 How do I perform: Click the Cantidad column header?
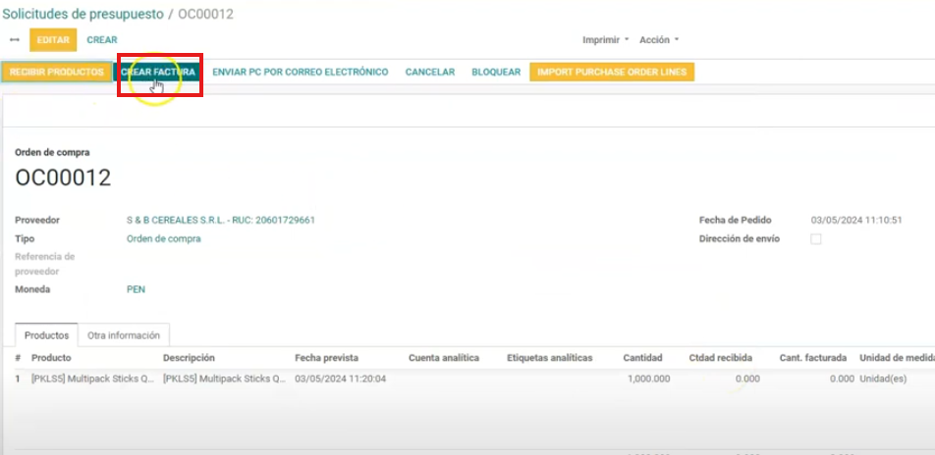click(642, 358)
